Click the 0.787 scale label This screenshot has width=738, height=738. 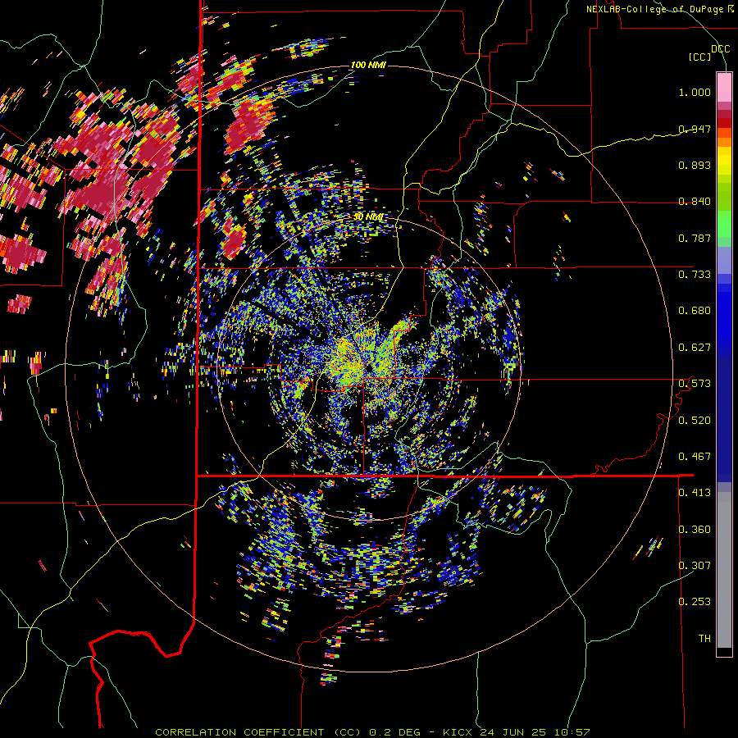[695, 238]
